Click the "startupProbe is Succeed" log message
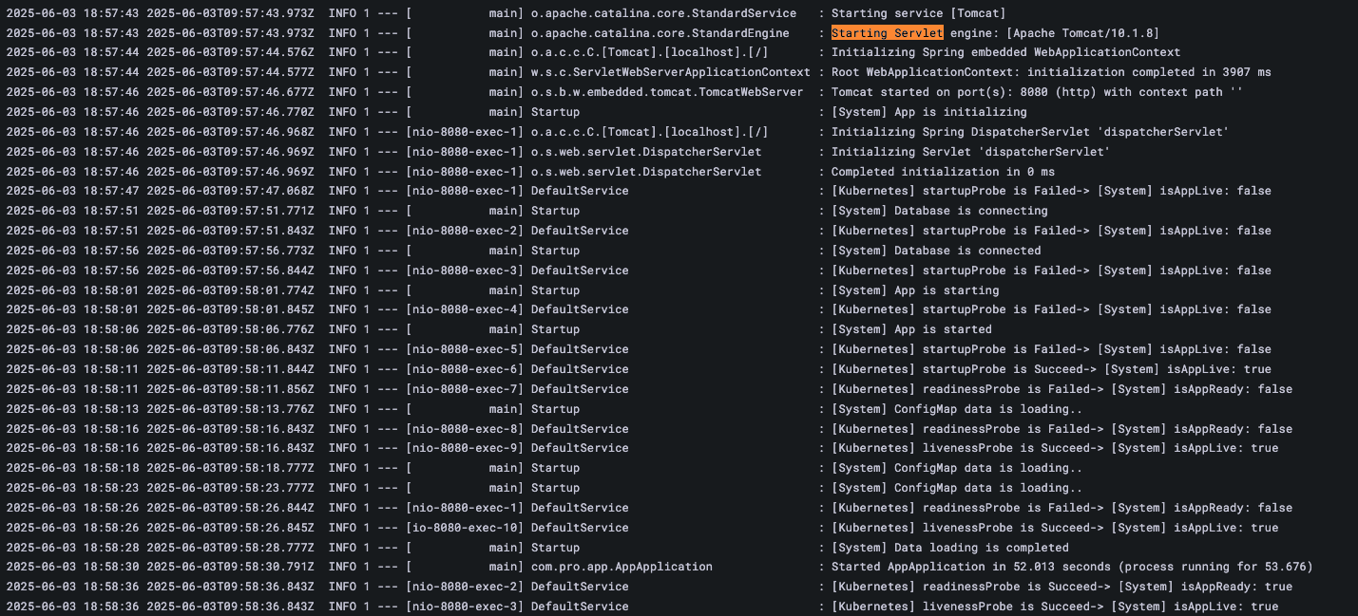1358x616 pixels. pos(1050,369)
